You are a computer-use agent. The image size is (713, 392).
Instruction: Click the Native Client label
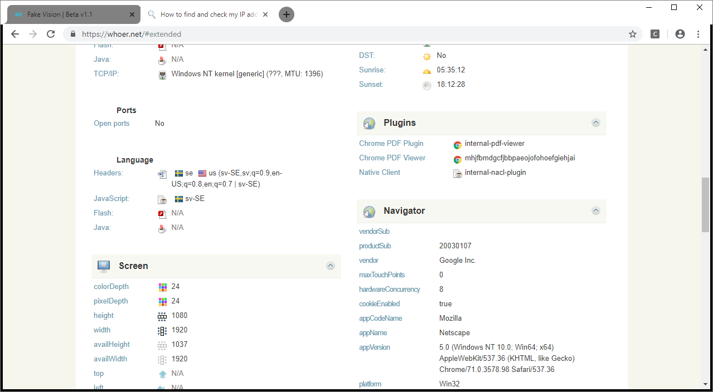tap(380, 173)
